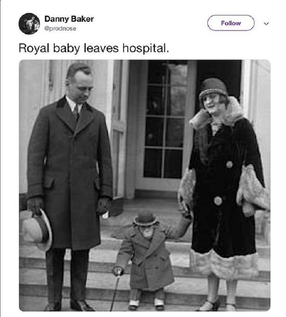Image resolution: width=286 pixels, height=317 pixels.
Task: Click the chimpanzee's bowler hat in photo
Action: [145, 219]
